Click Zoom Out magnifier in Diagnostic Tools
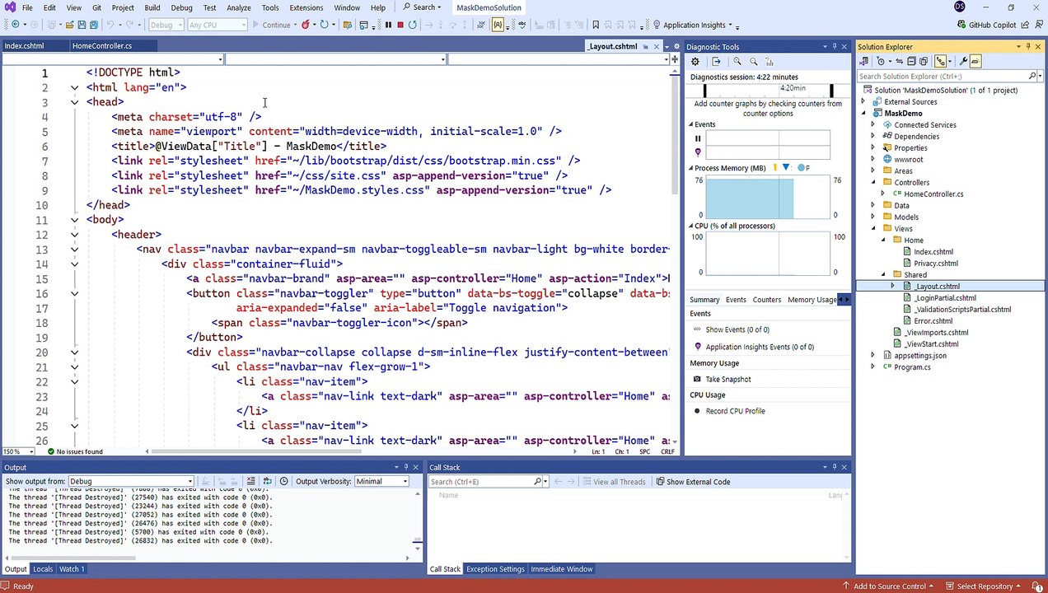This screenshot has width=1048, height=593. coord(753,62)
